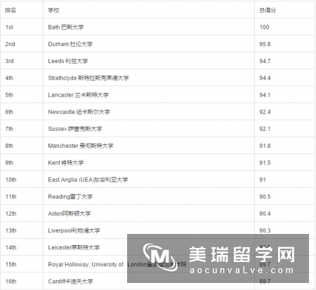Click the 排名 column header
Screen dimensions: 316x290
(x=22, y=10)
